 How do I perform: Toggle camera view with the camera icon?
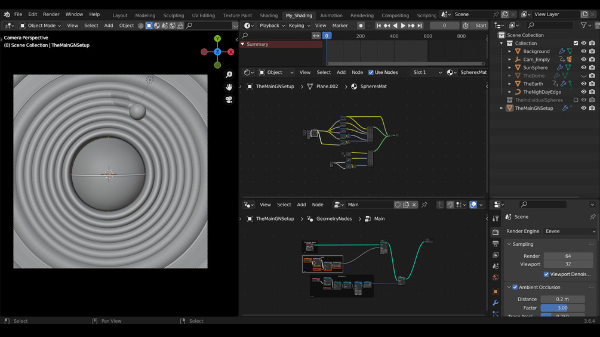[x=229, y=100]
